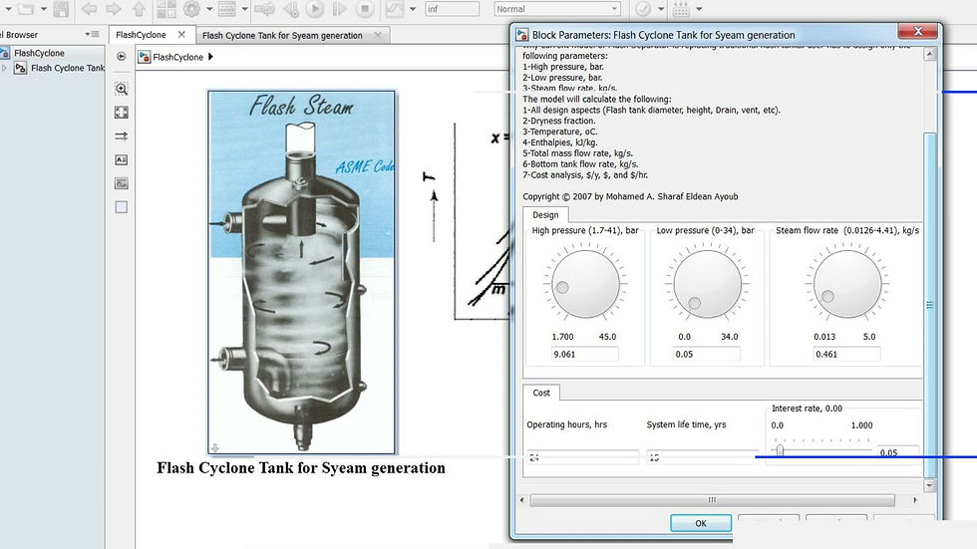The height and width of the screenshot is (549, 977).
Task: Click the Interest rate slider handle
Action: click(x=780, y=448)
